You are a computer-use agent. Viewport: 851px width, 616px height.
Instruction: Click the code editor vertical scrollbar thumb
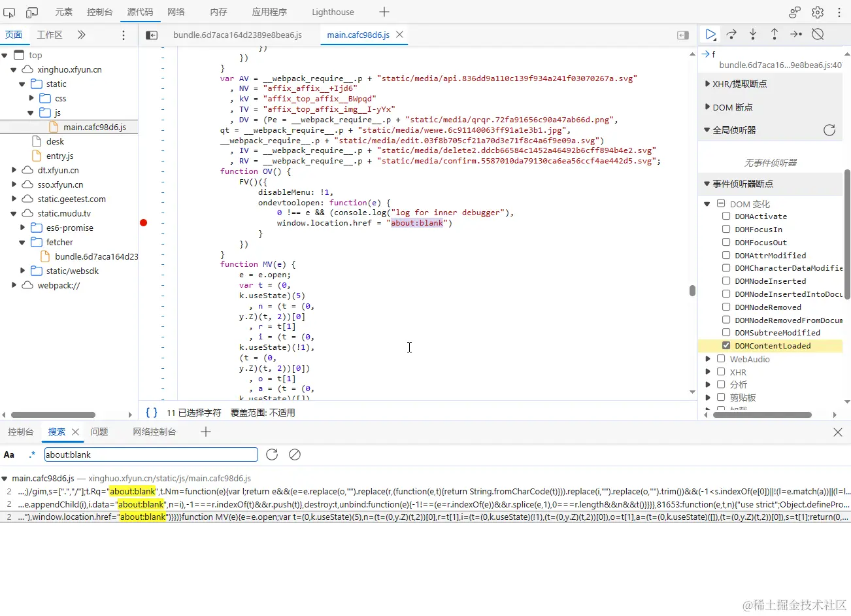click(692, 291)
